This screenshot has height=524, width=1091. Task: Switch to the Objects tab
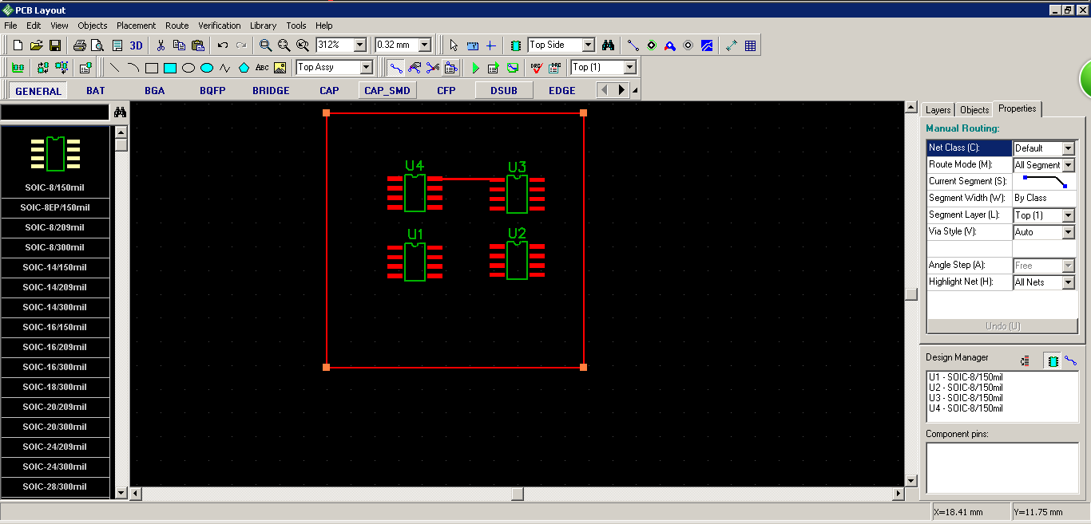tap(974, 110)
